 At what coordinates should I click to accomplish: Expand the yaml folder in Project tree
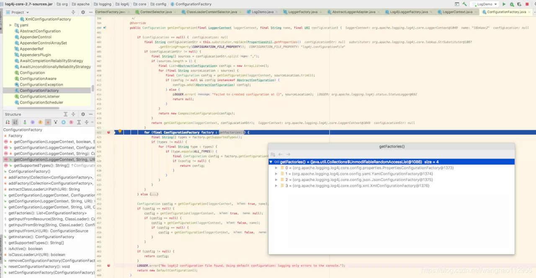tap(10, 25)
